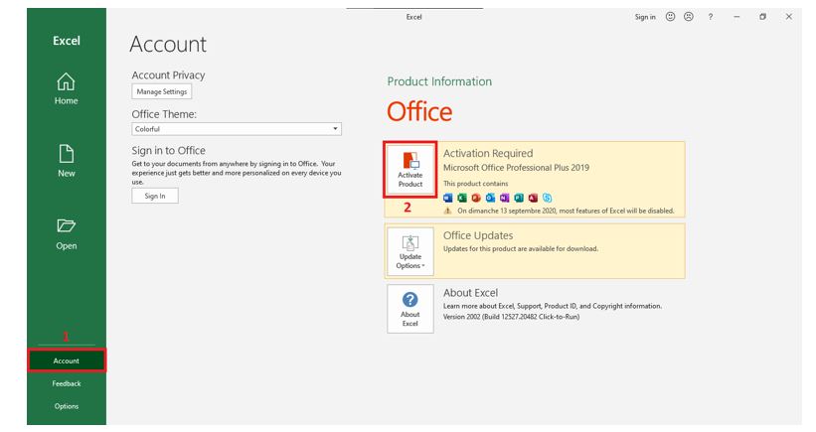
Task: Open Help via the question mark icon
Action: pyautogui.click(x=711, y=17)
